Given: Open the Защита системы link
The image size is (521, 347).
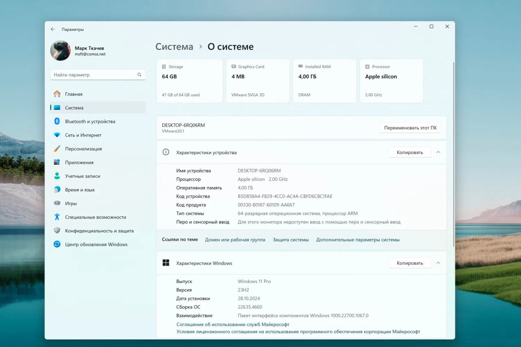Looking at the screenshot, I should (291, 240).
